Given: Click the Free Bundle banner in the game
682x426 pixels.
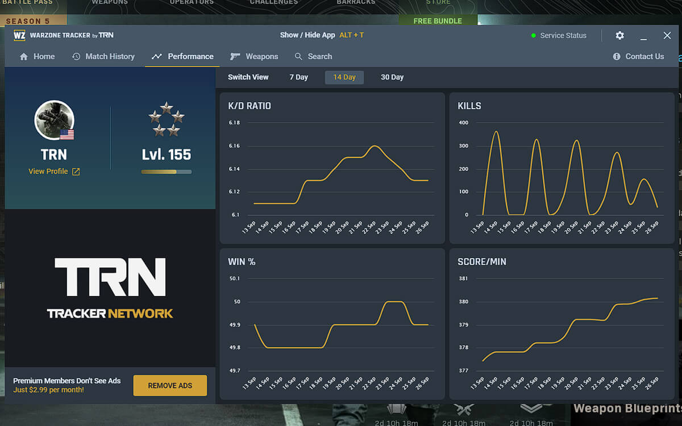Looking at the screenshot, I should 438,21.
